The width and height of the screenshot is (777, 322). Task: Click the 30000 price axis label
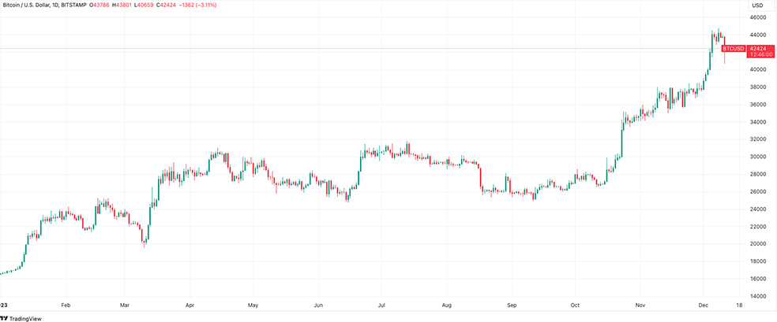click(757, 157)
